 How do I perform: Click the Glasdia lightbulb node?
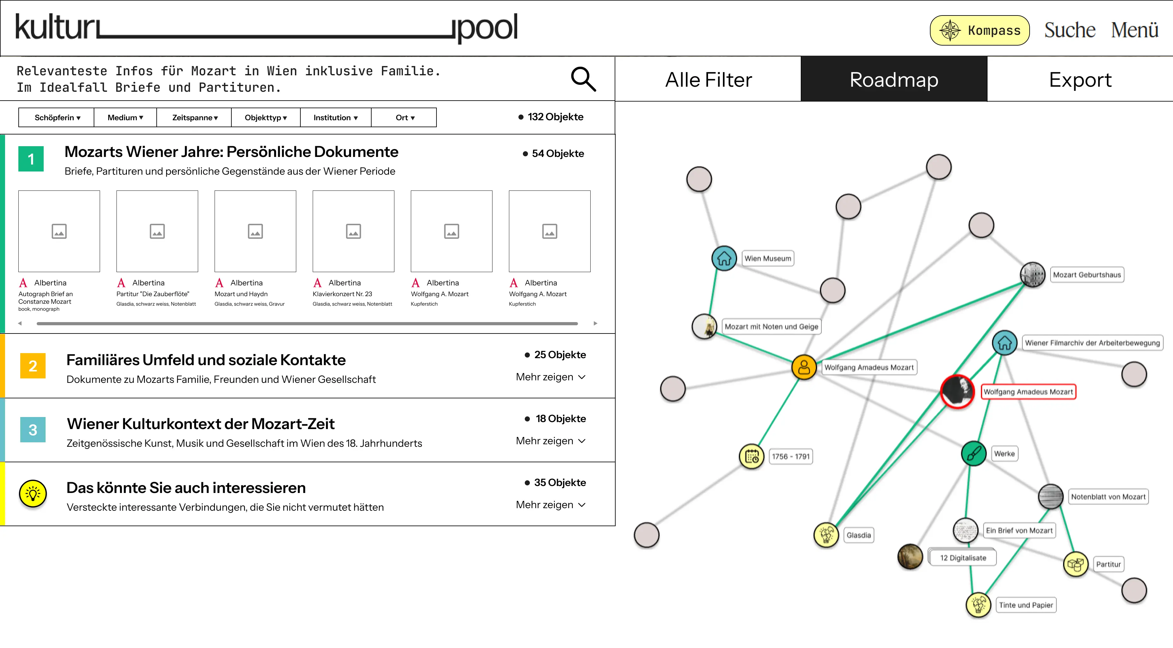[x=826, y=535]
